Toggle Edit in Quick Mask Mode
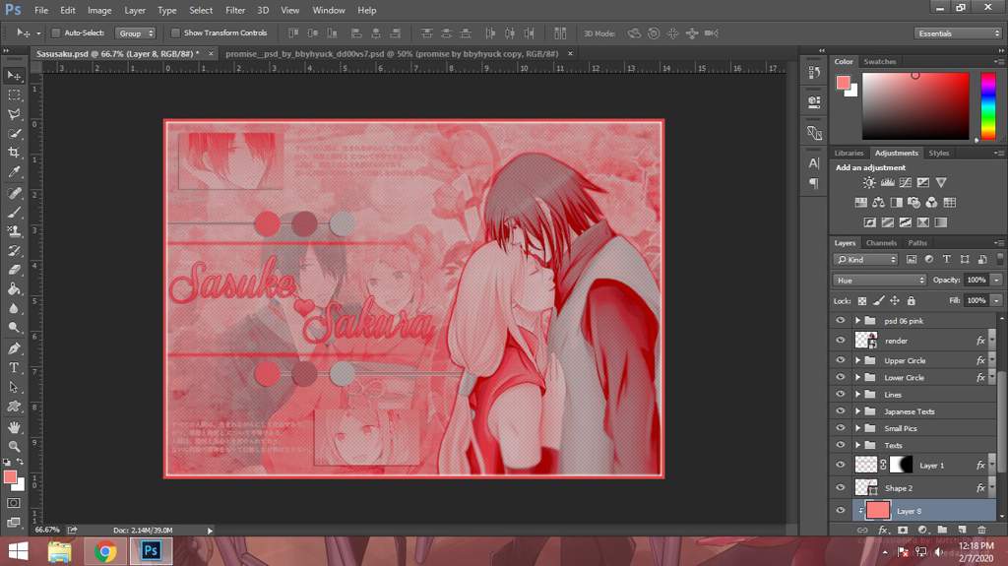Image resolution: width=1008 pixels, height=566 pixels. pos(14,503)
